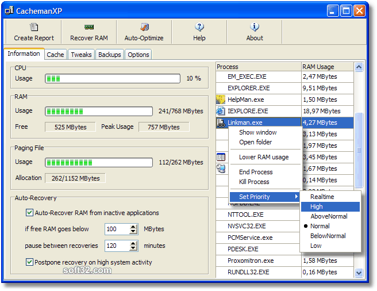Viewport: 377px width, 291px height.
Task: Toggle Auto-Recover RAM from inactive applications checkbox
Action: point(29,213)
